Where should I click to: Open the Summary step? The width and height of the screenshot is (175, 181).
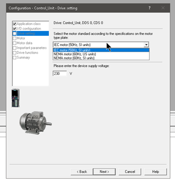(23, 57)
